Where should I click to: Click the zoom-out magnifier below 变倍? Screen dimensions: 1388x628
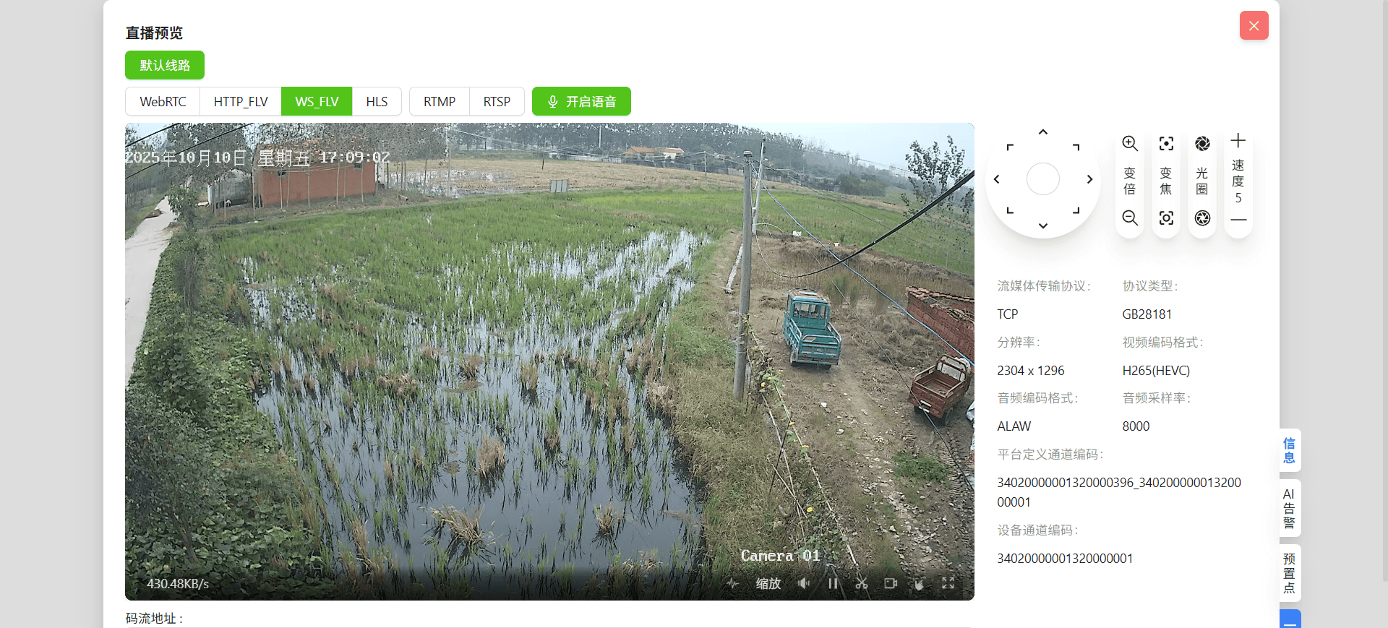pos(1129,218)
